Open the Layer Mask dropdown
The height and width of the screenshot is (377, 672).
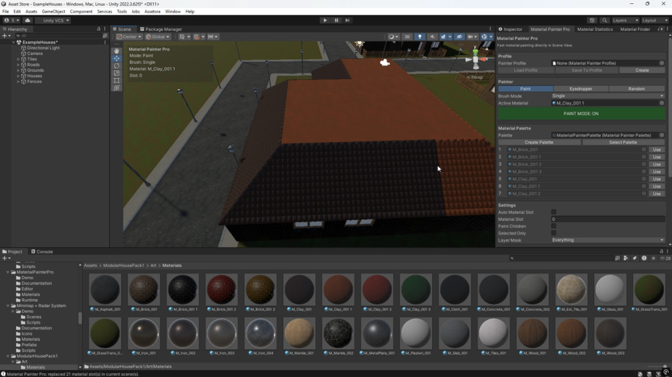(608, 240)
